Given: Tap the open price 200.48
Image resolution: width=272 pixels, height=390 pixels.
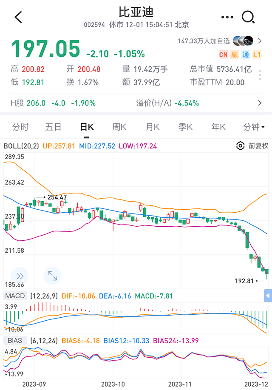Looking at the screenshot, I should pyautogui.click(x=89, y=69).
